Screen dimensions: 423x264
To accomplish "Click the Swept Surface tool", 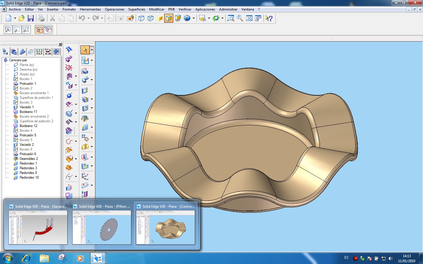I will [69, 59].
